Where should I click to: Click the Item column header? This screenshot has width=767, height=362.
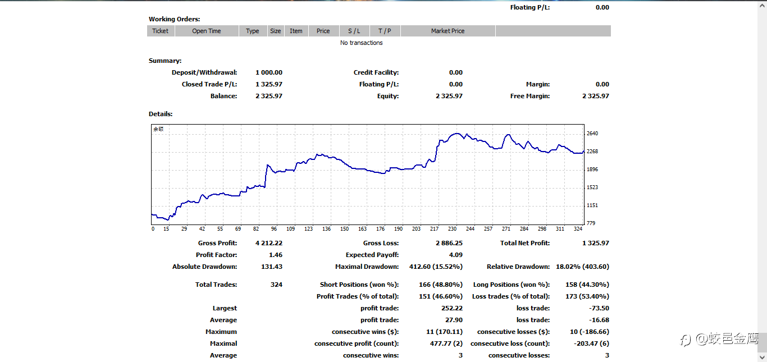pos(296,31)
